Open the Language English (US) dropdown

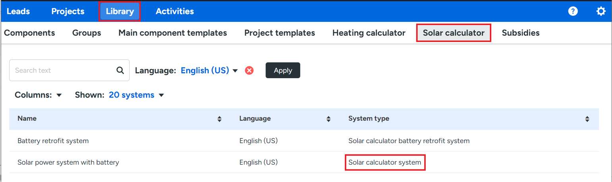209,71
